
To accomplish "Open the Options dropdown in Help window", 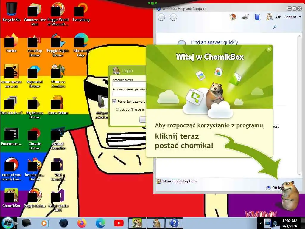I will (x=292, y=17).
